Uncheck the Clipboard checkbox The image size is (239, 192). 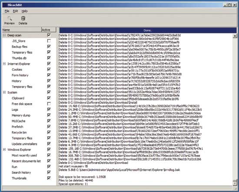(x=49, y=98)
